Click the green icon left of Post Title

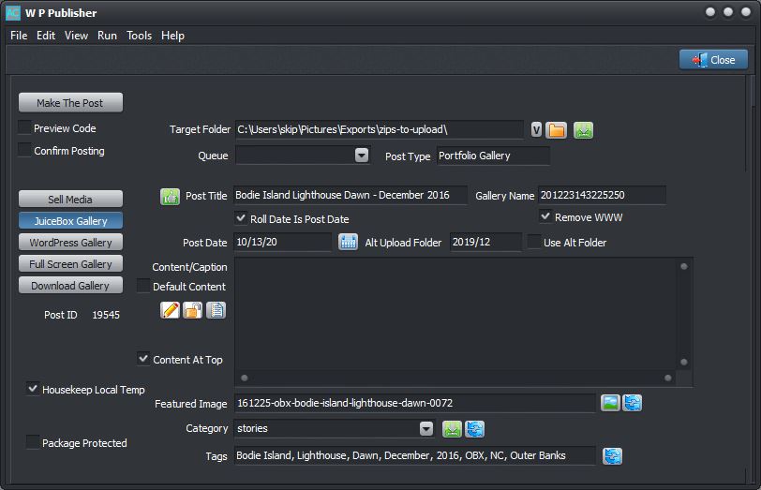click(x=170, y=196)
